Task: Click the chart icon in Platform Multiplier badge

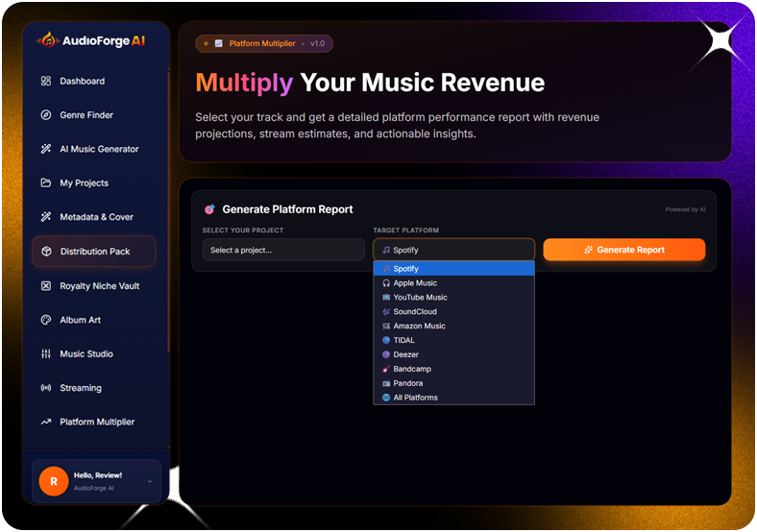Action: pyautogui.click(x=219, y=43)
